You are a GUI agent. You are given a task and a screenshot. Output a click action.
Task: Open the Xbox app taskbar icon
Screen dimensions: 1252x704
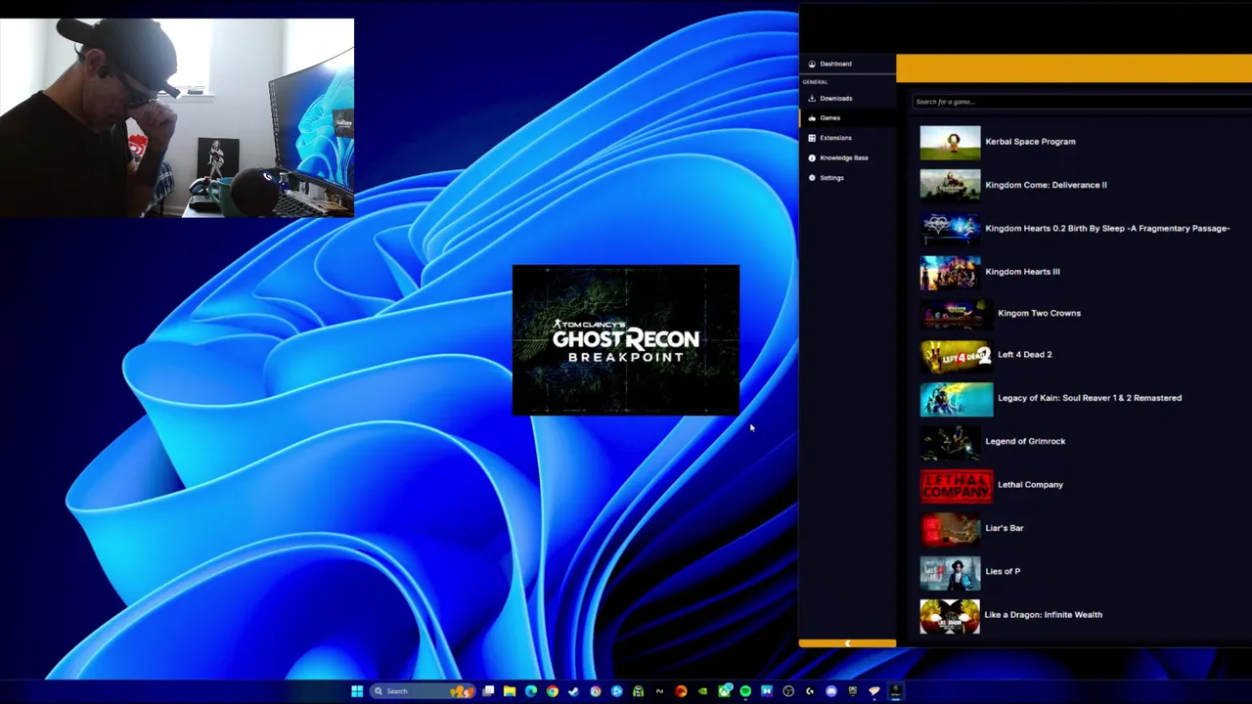coord(724,691)
